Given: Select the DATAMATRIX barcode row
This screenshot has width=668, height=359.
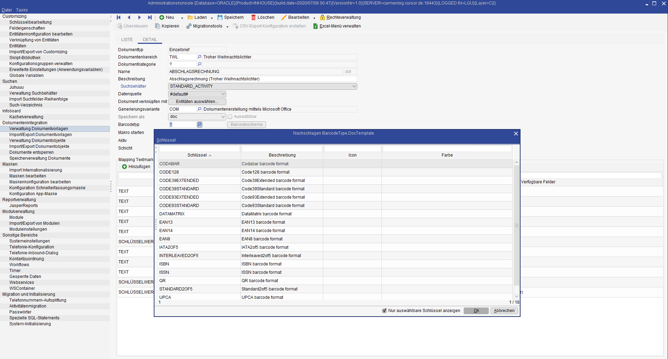Looking at the screenshot, I should tap(172, 214).
